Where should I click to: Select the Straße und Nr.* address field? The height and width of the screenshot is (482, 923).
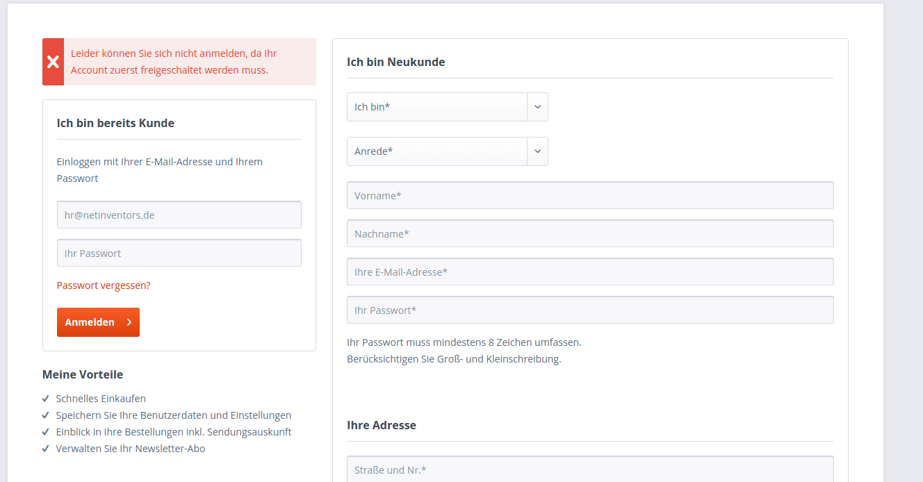click(589, 469)
